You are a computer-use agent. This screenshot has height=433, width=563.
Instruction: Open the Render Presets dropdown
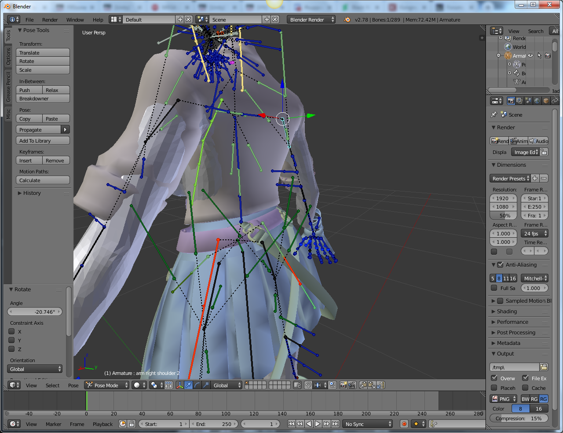(510, 178)
